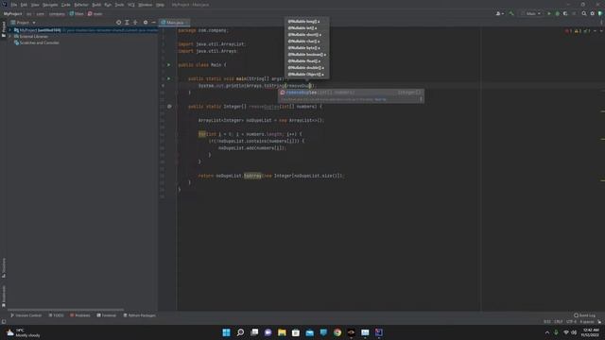Viewport: 605px width, 340px height.
Task: Open the Window menu
Action: [x=145, y=5]
